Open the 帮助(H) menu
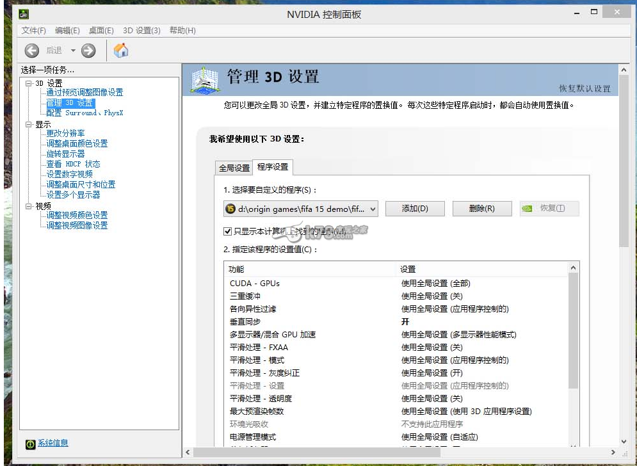637x466 pixels. click(x=182, y=31)
